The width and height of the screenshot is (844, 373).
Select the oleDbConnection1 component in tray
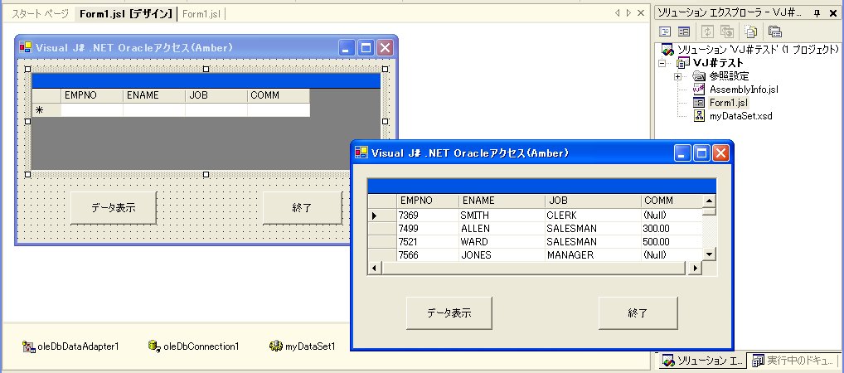(194, 346)
